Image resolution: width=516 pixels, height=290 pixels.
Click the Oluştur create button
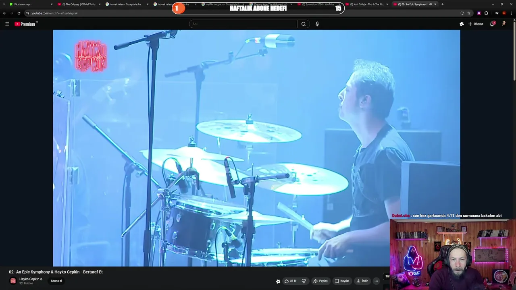[476, 24]
